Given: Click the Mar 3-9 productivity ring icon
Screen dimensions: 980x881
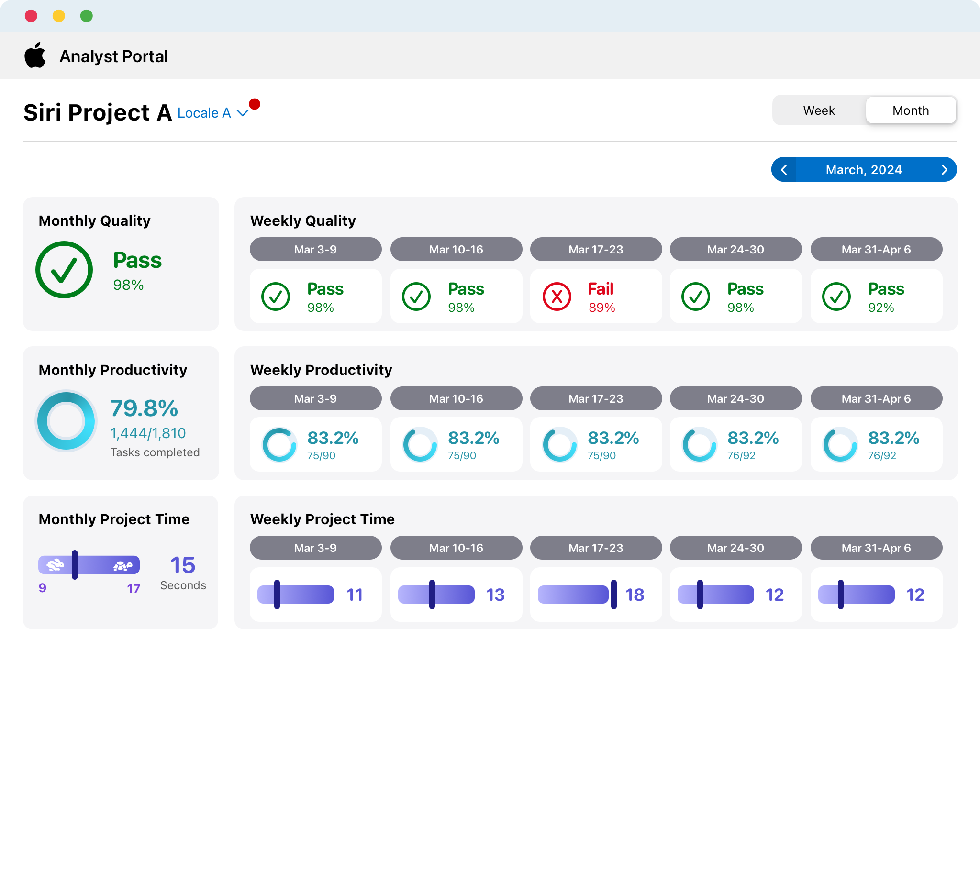Looking at the screenshot, I should click(x=279, y=444).
